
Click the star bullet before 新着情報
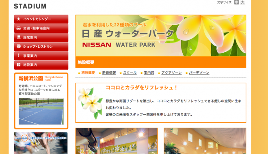[100, 73]
